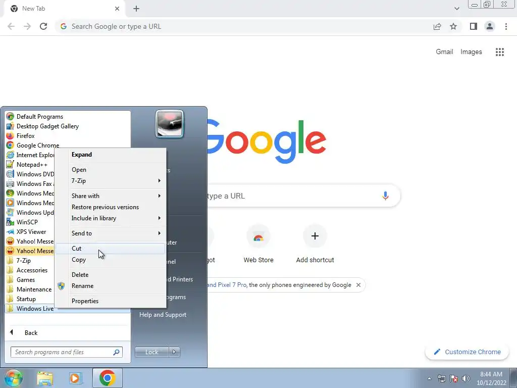Expand the 7-Zip context submenu
The width and height of the screenshot is (517, 388).
coord(111,181)
